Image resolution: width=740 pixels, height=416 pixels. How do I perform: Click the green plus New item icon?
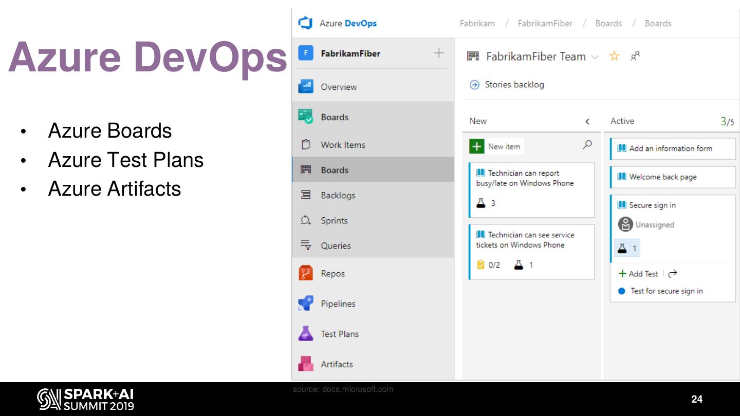477,146
